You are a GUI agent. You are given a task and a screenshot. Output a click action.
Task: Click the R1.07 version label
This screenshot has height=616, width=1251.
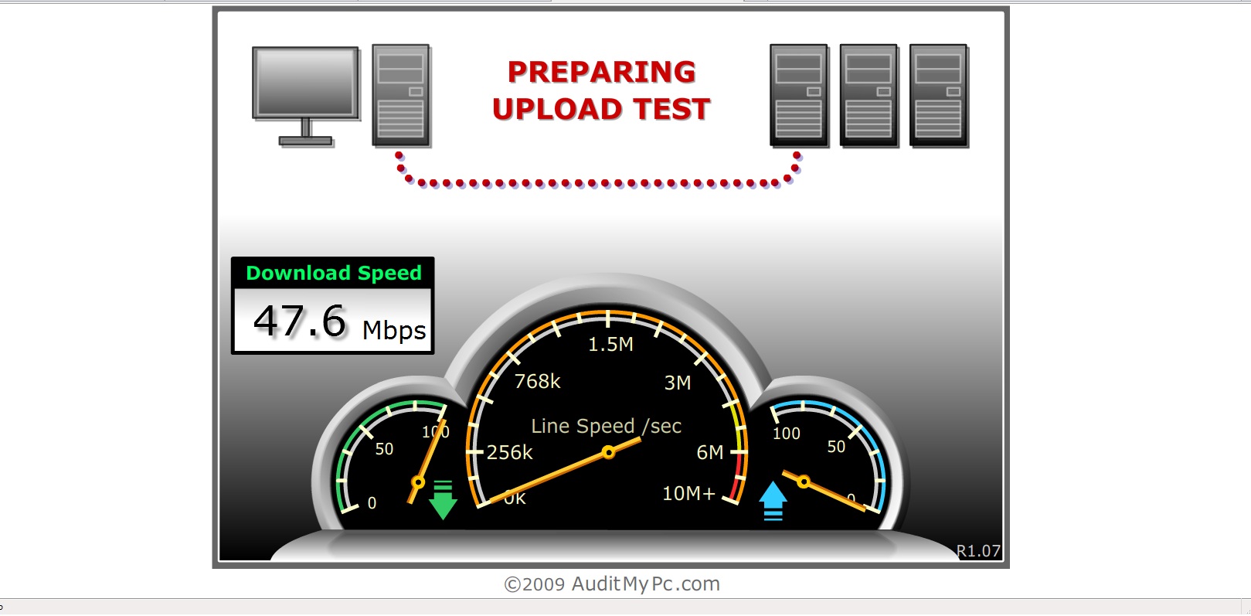(x=978, y=550)
